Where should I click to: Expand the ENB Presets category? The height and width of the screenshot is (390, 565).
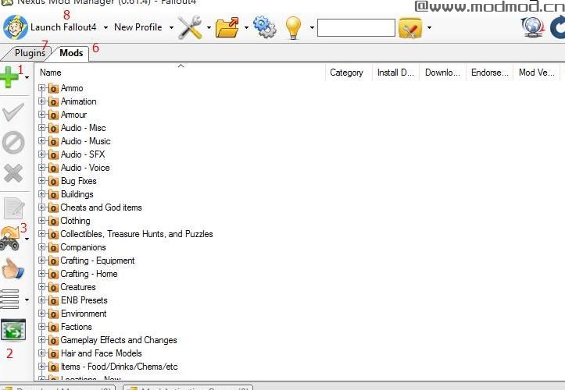42,300
